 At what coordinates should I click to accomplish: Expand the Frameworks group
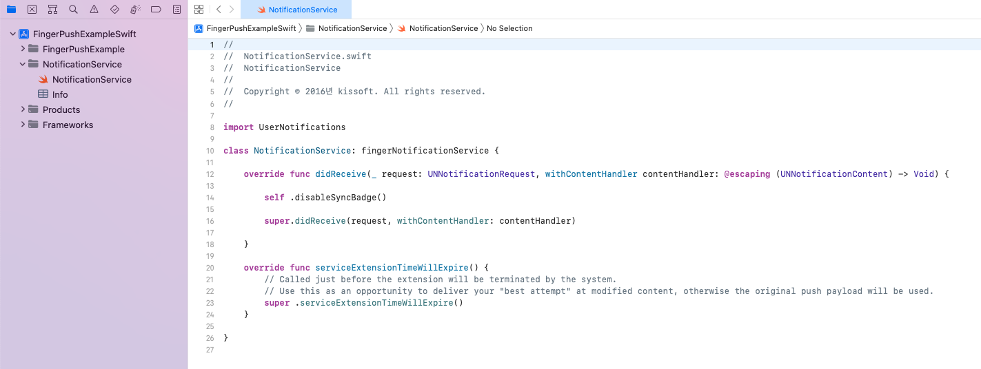[23, 125]
